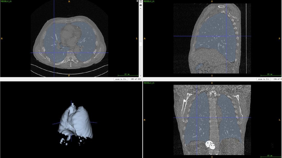Take a snapshot with the camera icon
Image resolution: width=282 pixels, height=158 pixels.
pyautogui.click(x=141, y=5)
